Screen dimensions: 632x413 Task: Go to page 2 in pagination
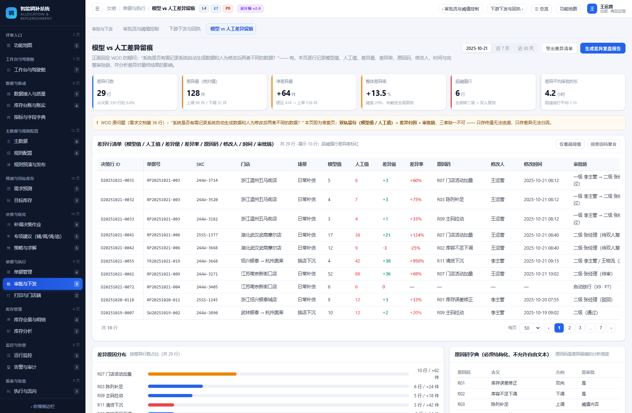[x=570, y=328]
